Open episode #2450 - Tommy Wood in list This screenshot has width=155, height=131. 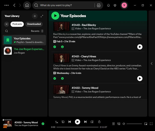click(x=85, y=88)
